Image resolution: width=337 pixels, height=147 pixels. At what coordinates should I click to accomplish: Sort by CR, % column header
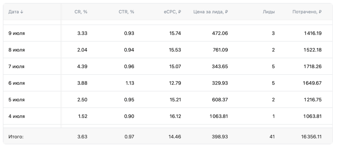(81, 12)
